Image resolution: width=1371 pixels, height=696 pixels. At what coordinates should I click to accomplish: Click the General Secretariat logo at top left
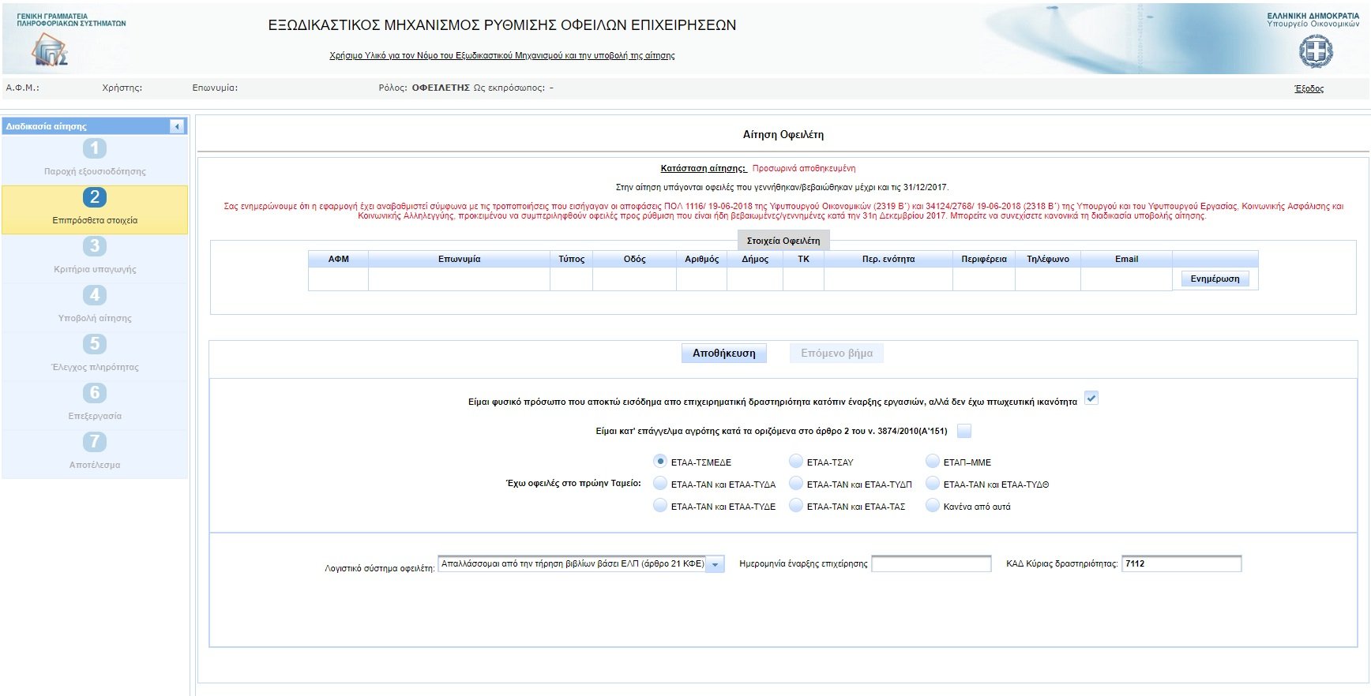point(49,50)
